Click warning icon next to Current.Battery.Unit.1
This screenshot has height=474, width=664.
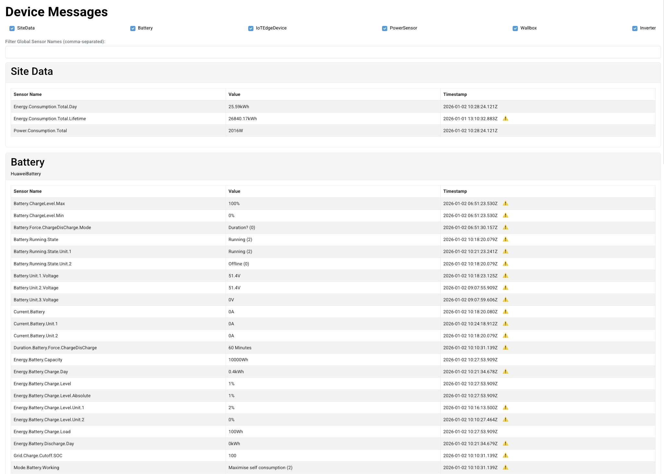click(x=505, y=324)
